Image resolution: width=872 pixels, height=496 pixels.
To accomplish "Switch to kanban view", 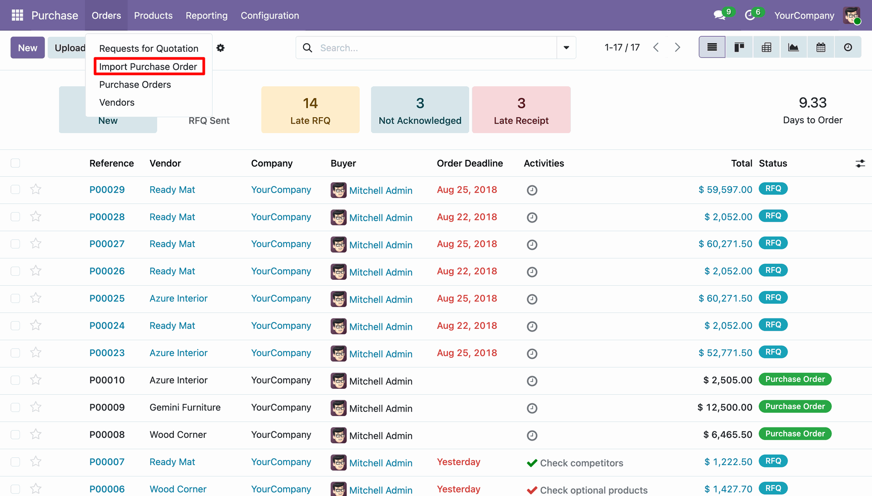I will (739, 47).
